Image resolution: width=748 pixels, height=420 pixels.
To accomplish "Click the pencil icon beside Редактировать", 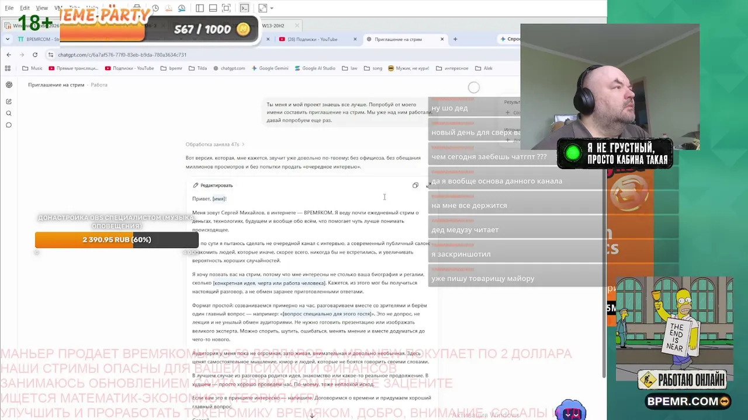I will (196, 185).
